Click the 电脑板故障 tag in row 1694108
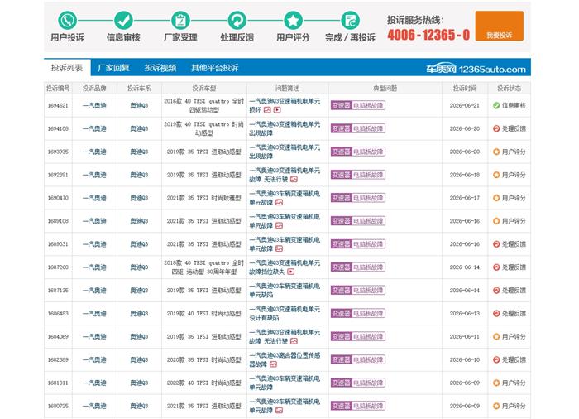 368,128
